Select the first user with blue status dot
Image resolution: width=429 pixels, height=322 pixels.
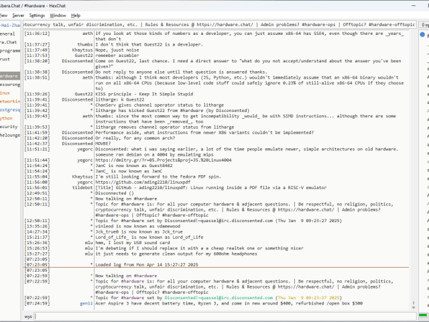(x=423, y=34)
